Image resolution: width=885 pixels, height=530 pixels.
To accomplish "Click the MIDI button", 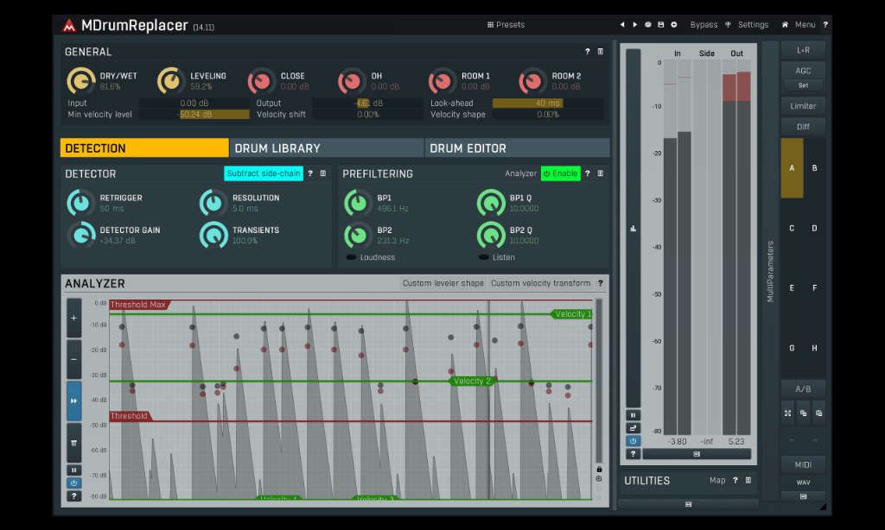I will point(803,464).
